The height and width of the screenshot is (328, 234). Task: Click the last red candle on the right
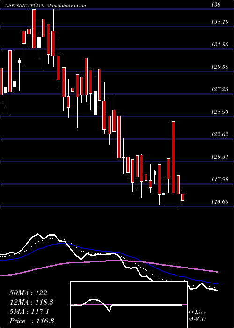coord(183,197)
